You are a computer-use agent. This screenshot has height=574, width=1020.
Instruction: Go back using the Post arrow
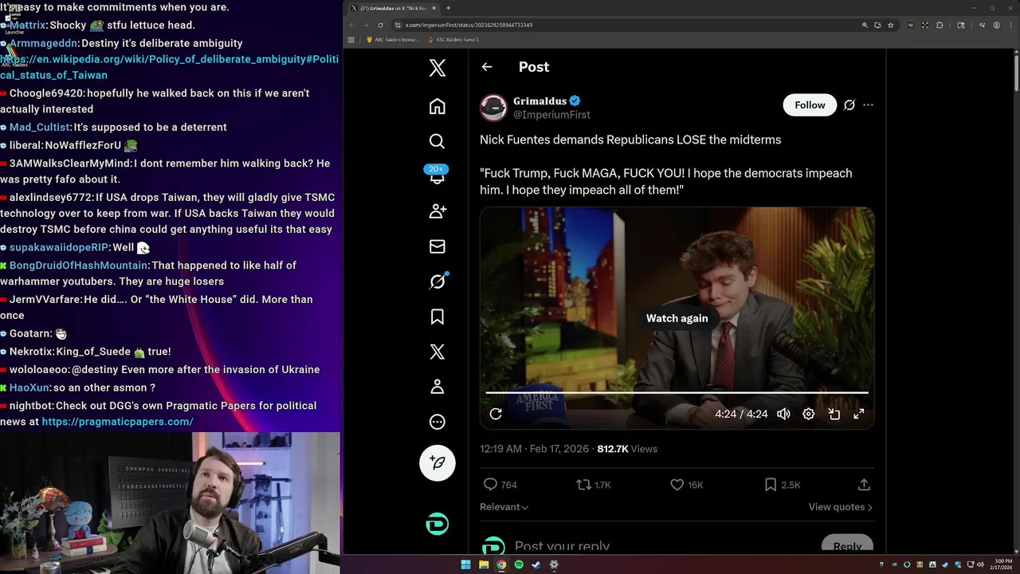tap(487, 67)
